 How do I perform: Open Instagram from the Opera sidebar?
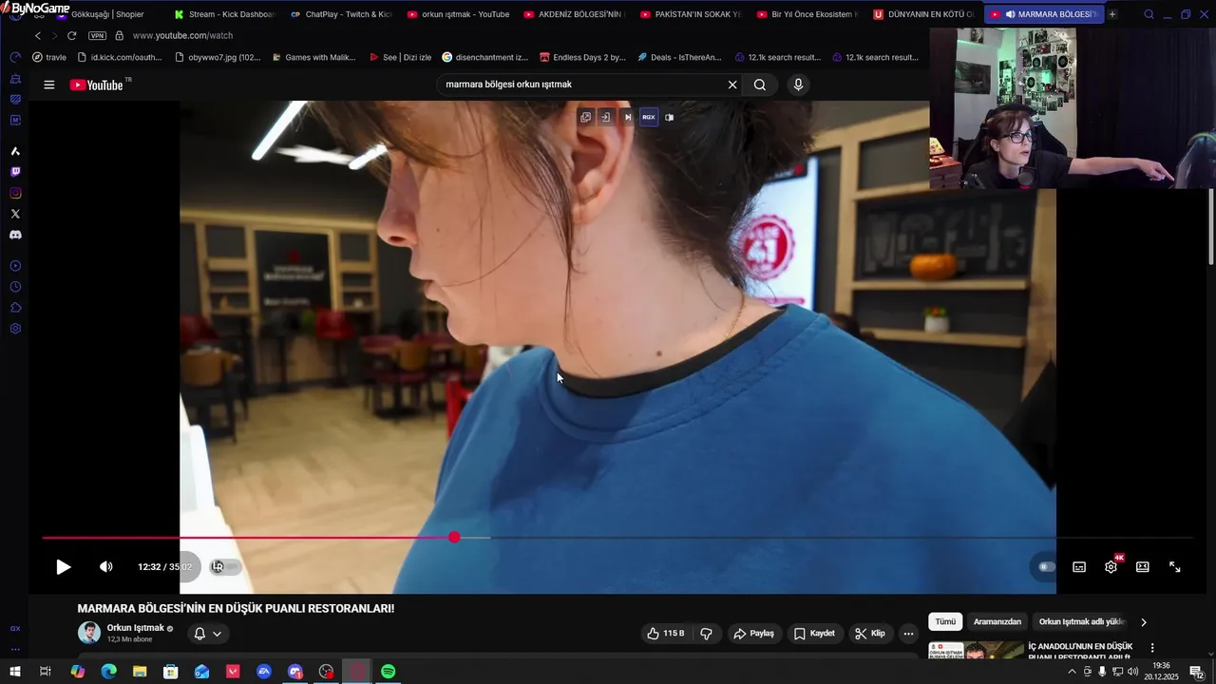(x=15, y=193)
